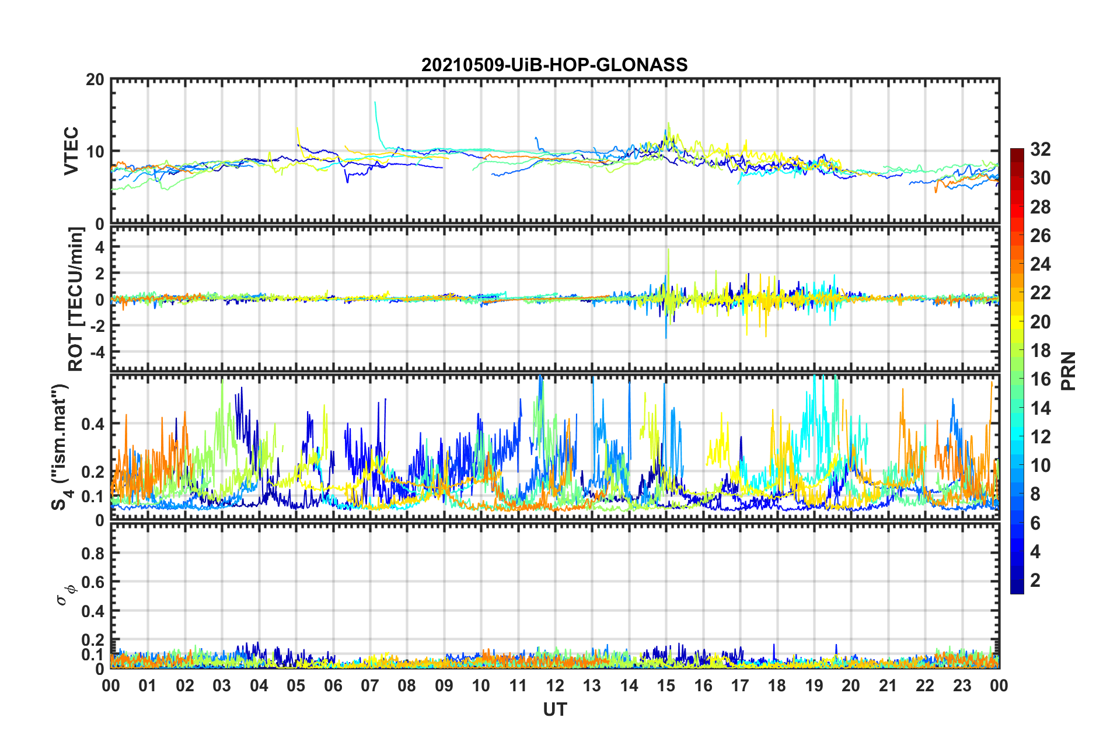
Task: Select colorbar tick label 8
Action: pyautogui.click(x=1035, y=494)
